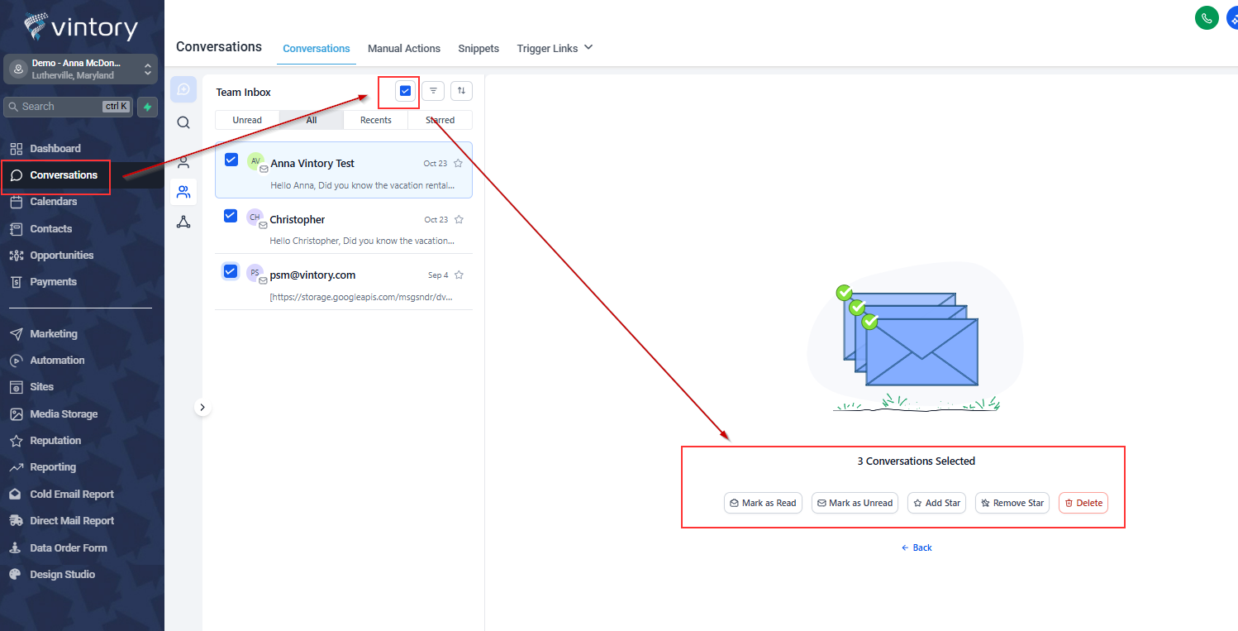This screenshot has height=631, width=1238.
Task: Click the Mark as Read button
Action: pyautogui.click(x=762, y=503)
